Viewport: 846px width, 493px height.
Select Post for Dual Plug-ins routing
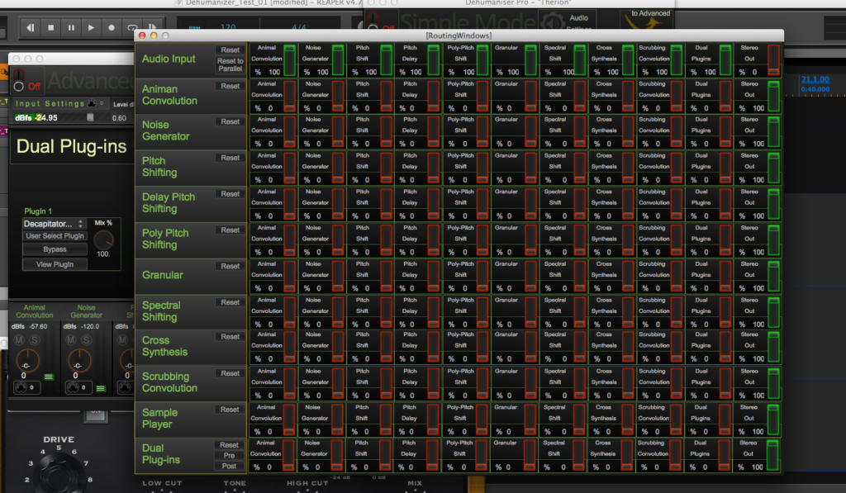[230, 466]
